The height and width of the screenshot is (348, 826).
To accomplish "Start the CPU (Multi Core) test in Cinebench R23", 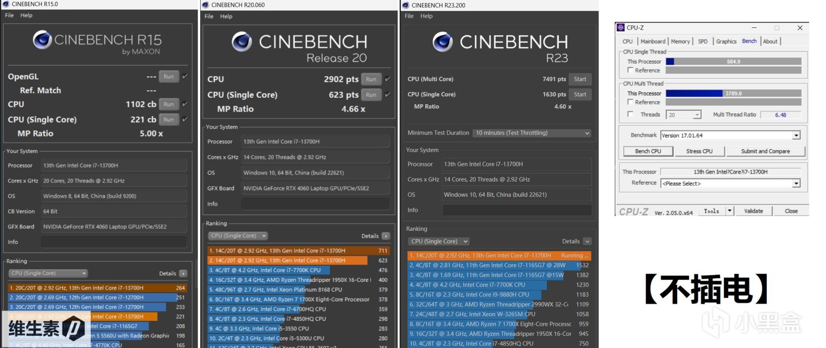I will coord(580,79).
